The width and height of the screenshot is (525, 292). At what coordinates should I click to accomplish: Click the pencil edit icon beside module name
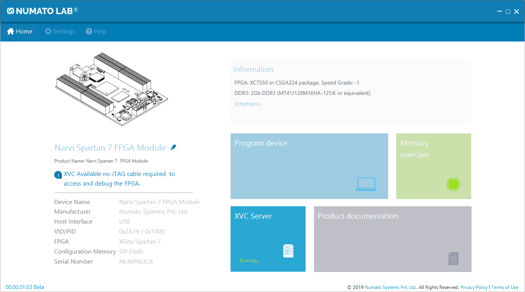pos(173,147)
